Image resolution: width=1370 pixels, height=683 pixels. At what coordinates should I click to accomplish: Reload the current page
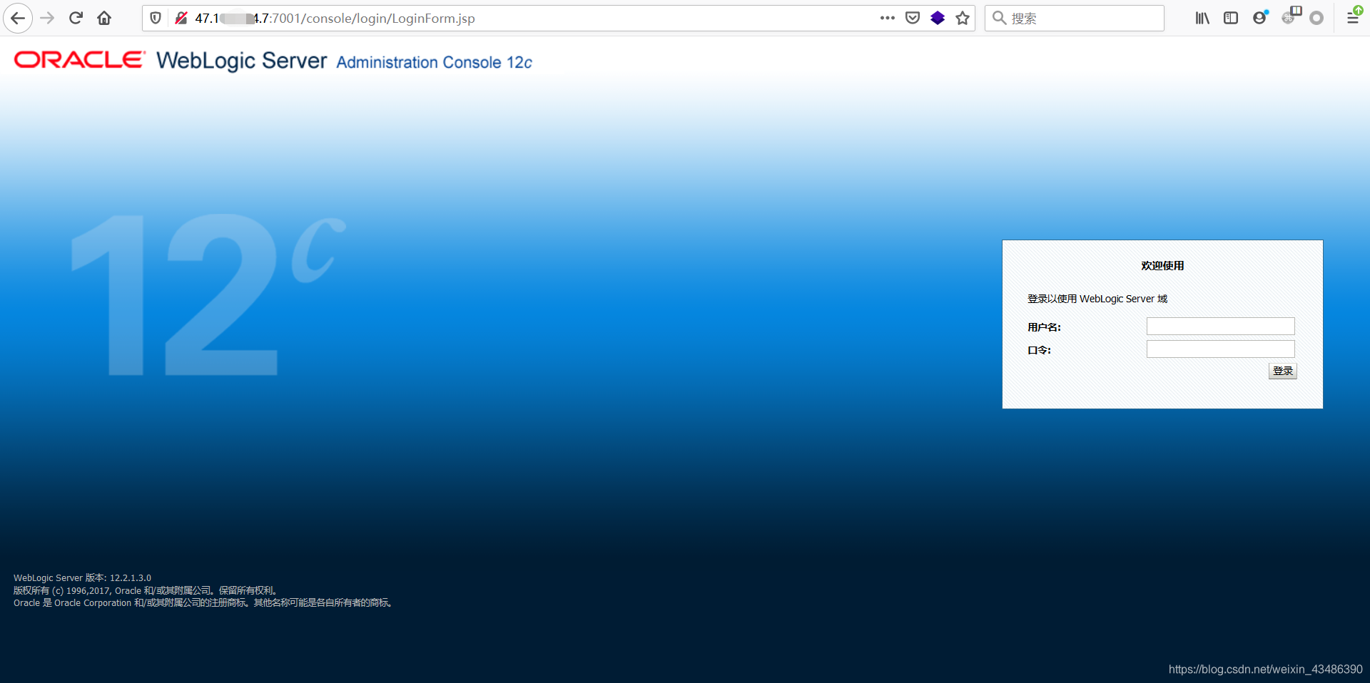[x=76, y=18]
